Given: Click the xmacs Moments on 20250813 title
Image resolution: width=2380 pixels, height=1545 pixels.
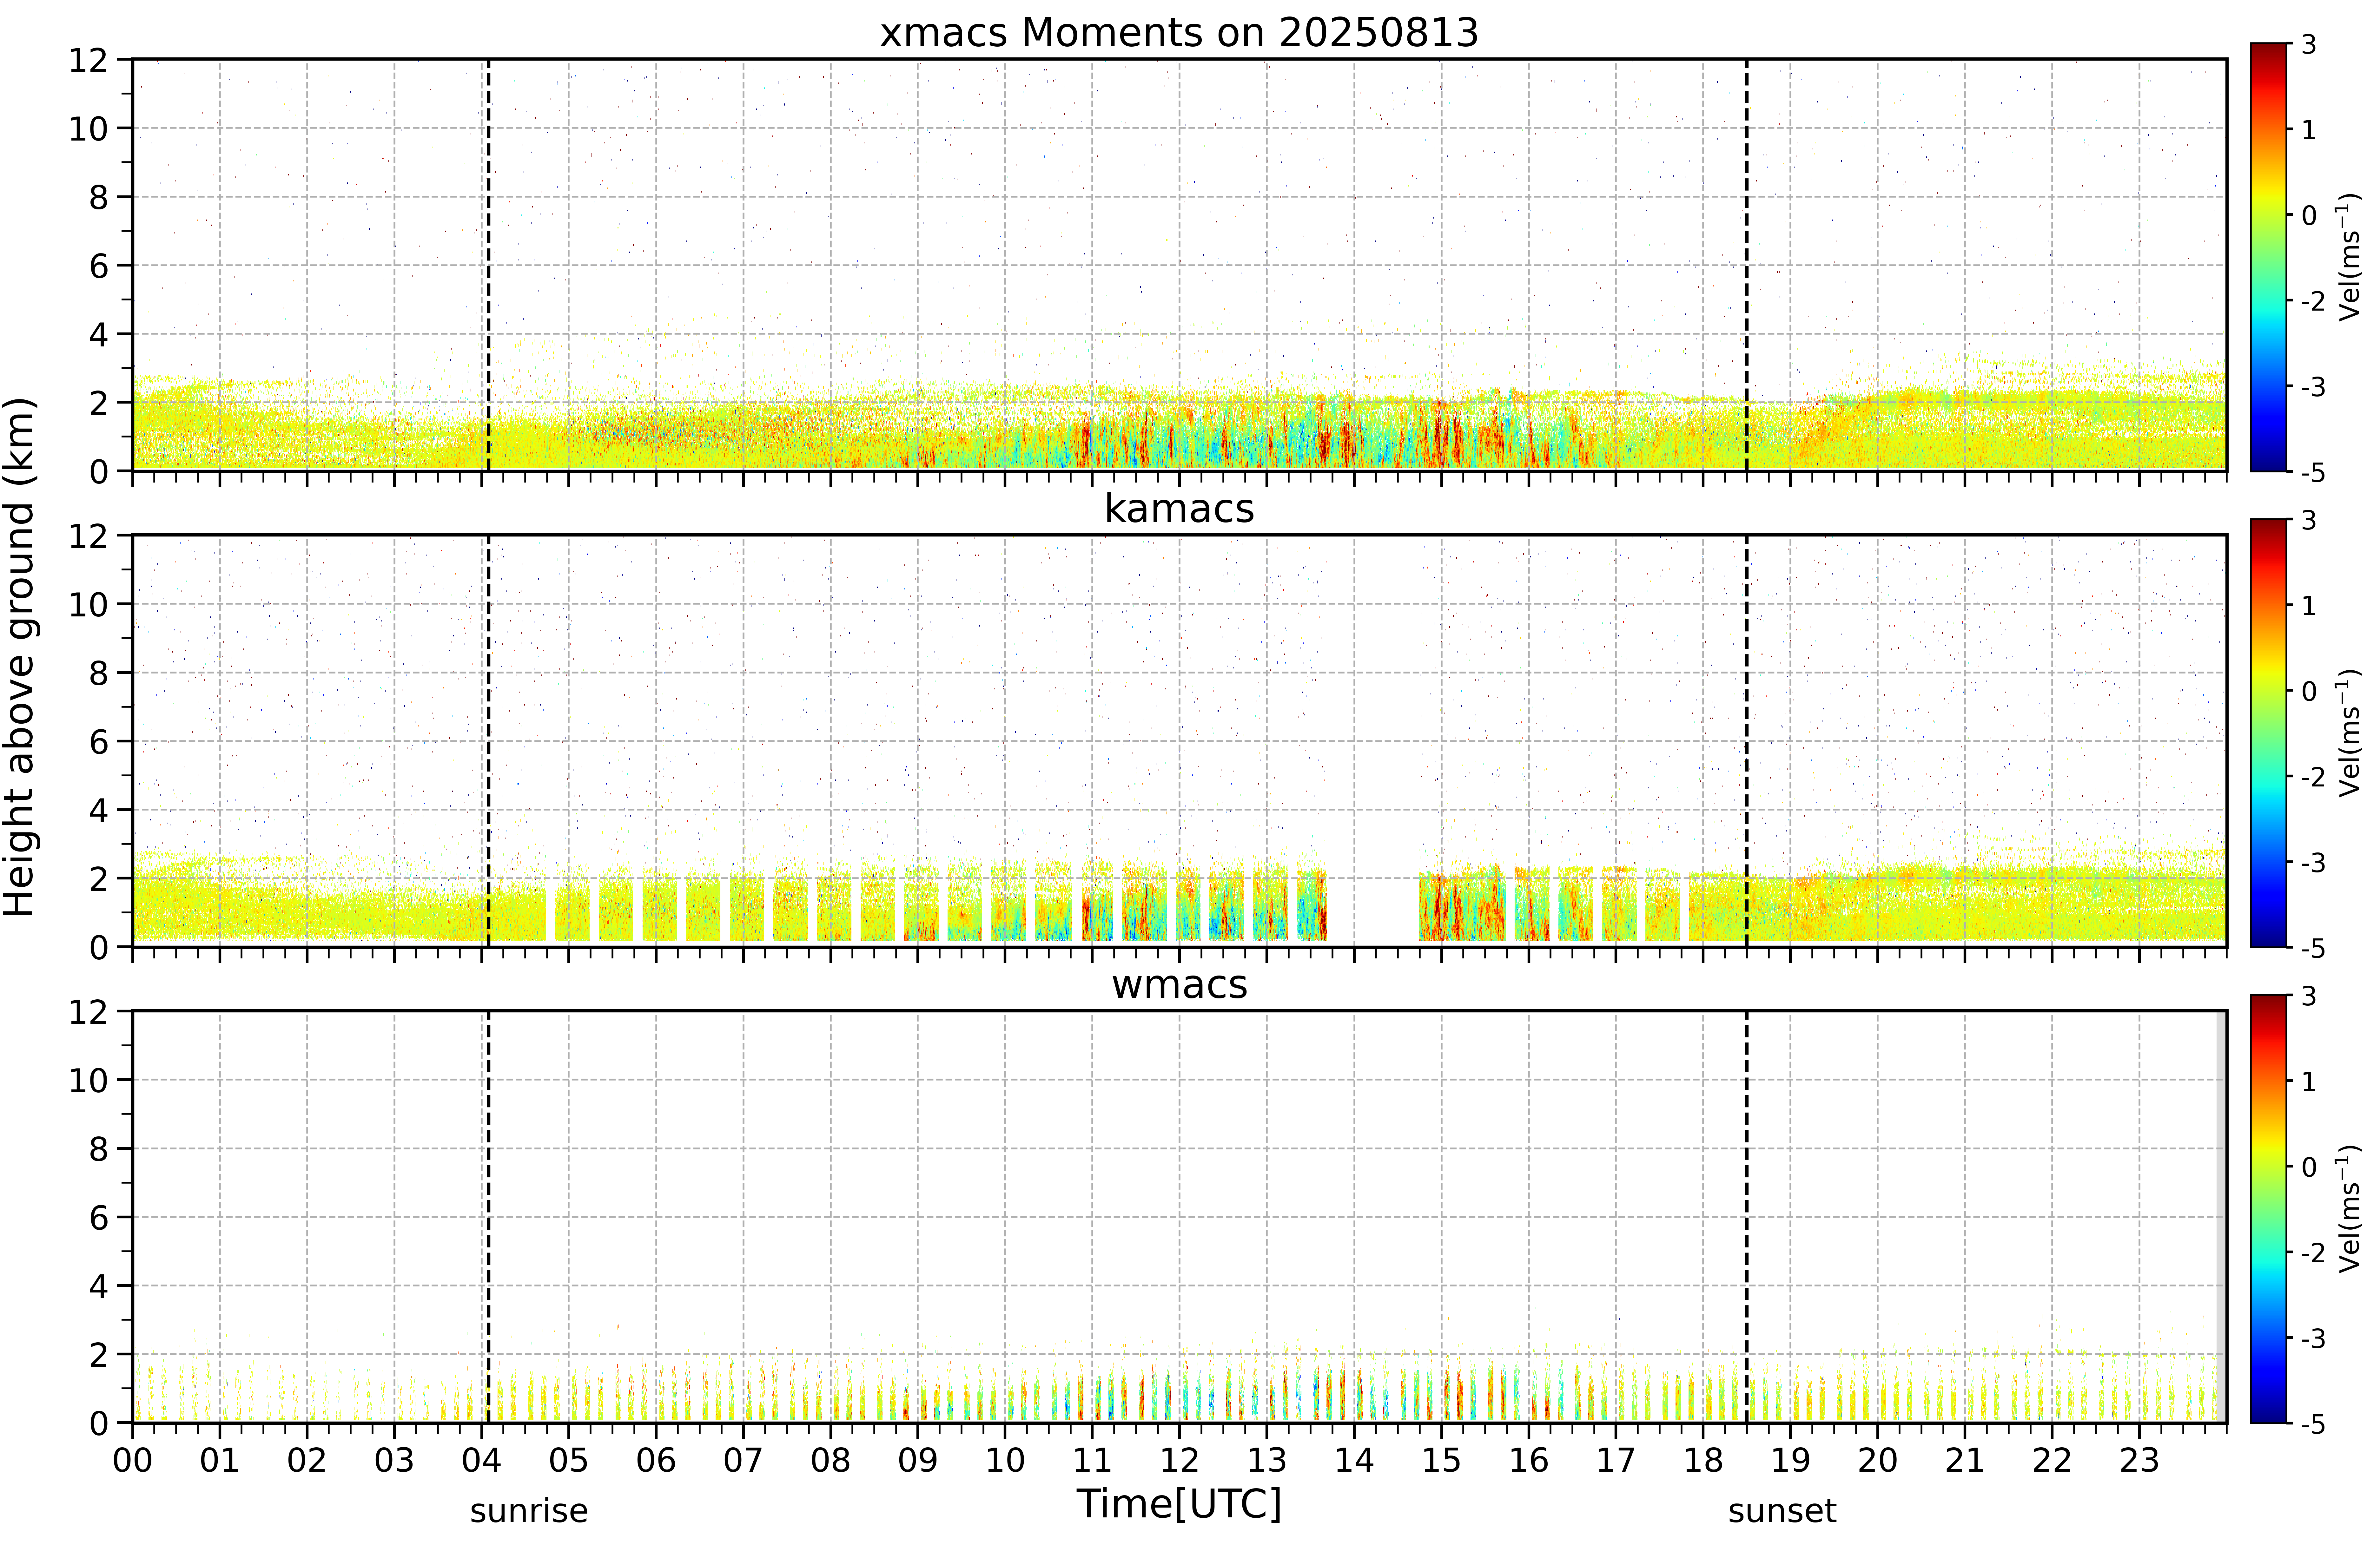Looking at the screenshot, I should pyautogui.click(x=1179, y=33).
